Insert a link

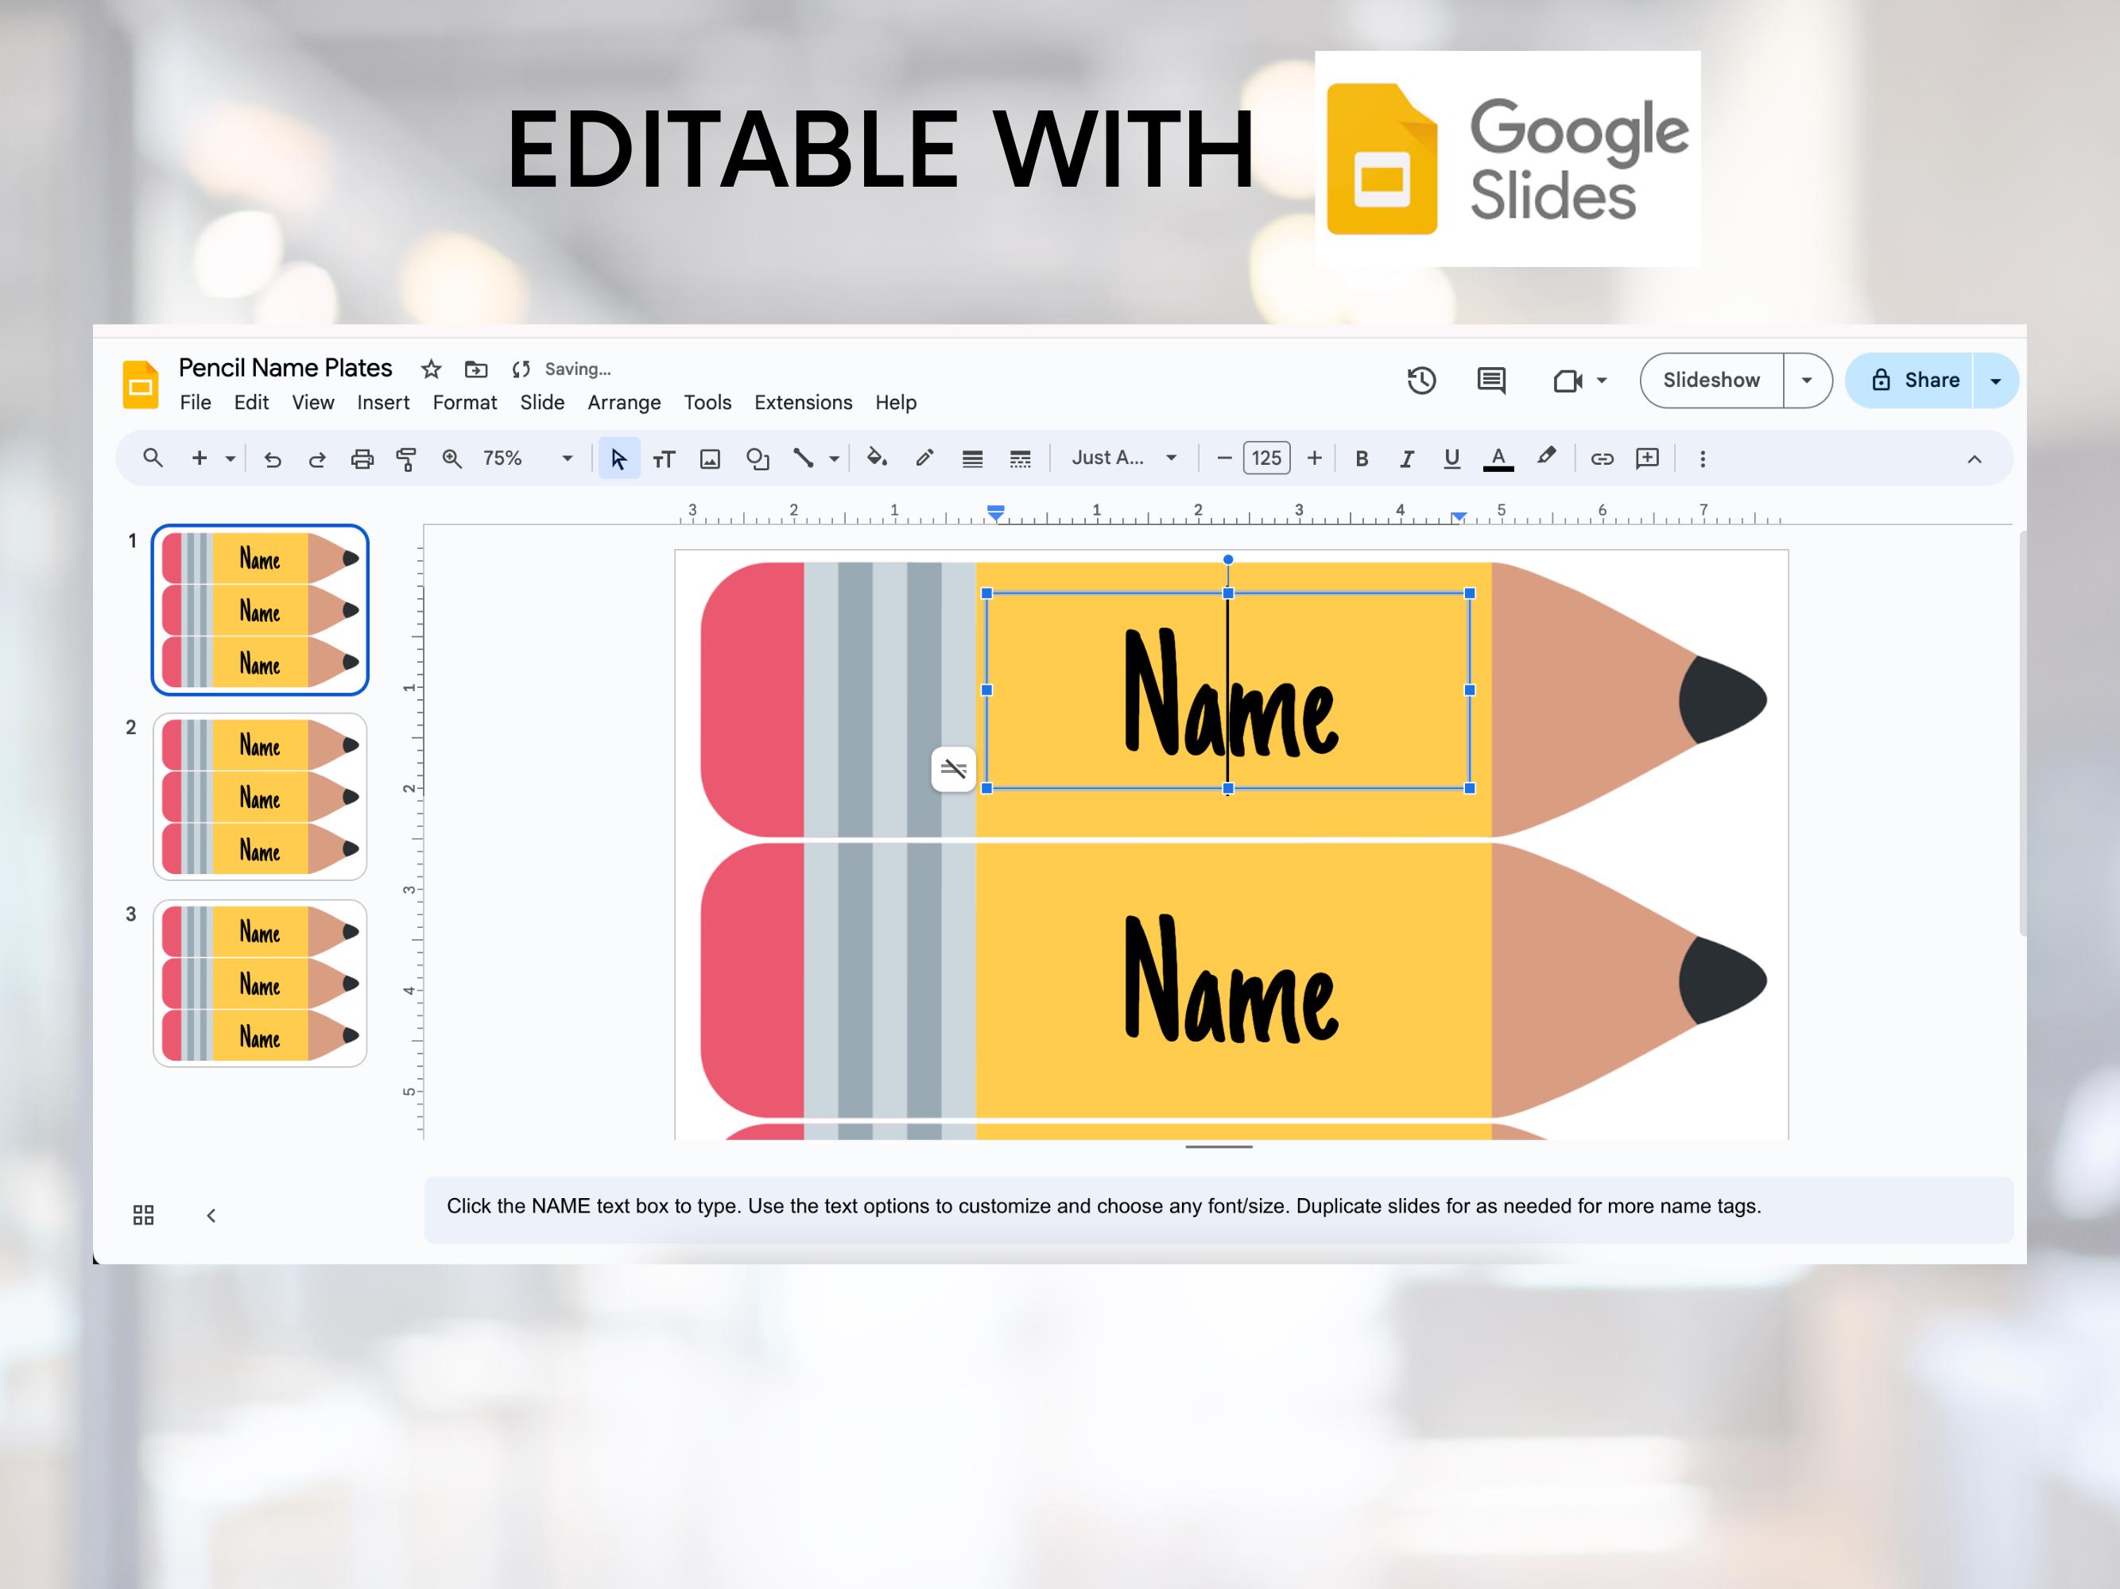tap(1603, 458)
